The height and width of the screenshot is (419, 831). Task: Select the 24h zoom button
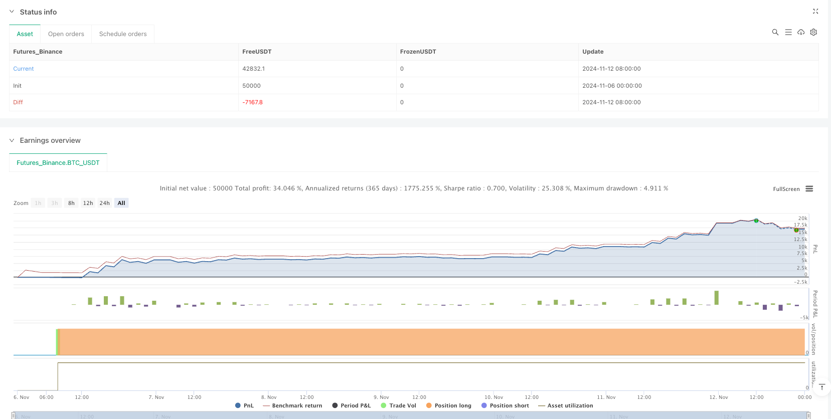pos(104,203)
